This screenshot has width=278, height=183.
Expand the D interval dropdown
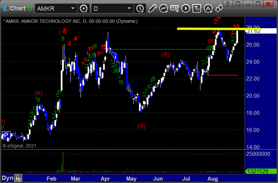129,8
